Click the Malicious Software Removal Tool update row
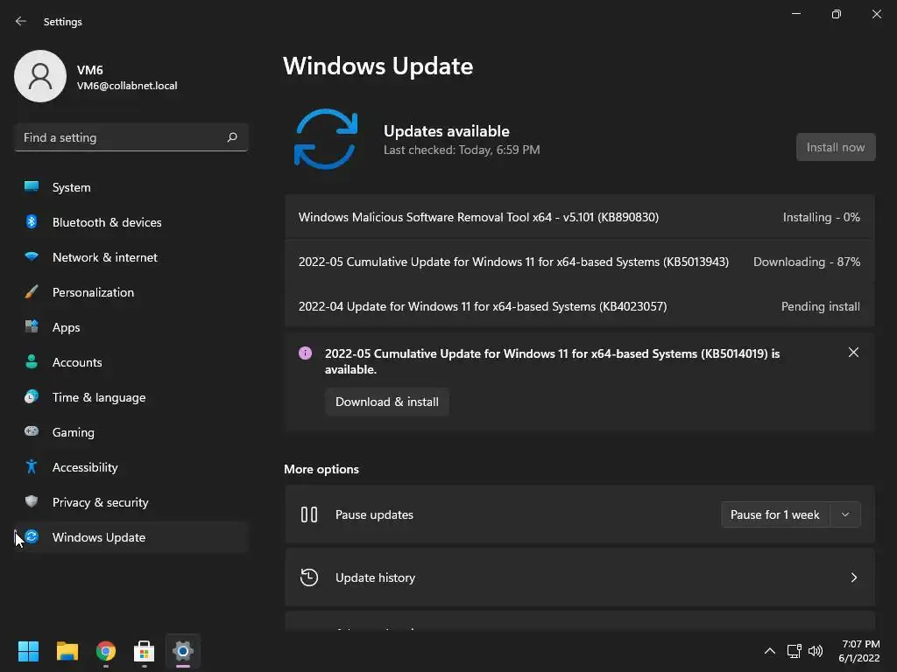This screenshot has width=897, height=672. click(x=580, y=217)
